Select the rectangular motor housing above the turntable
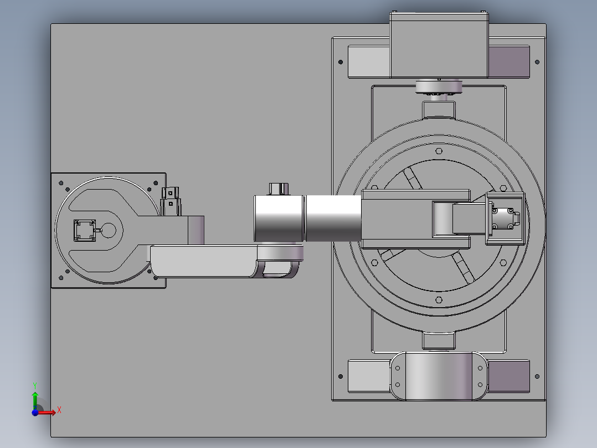597x448 pixels. (439, 45)
